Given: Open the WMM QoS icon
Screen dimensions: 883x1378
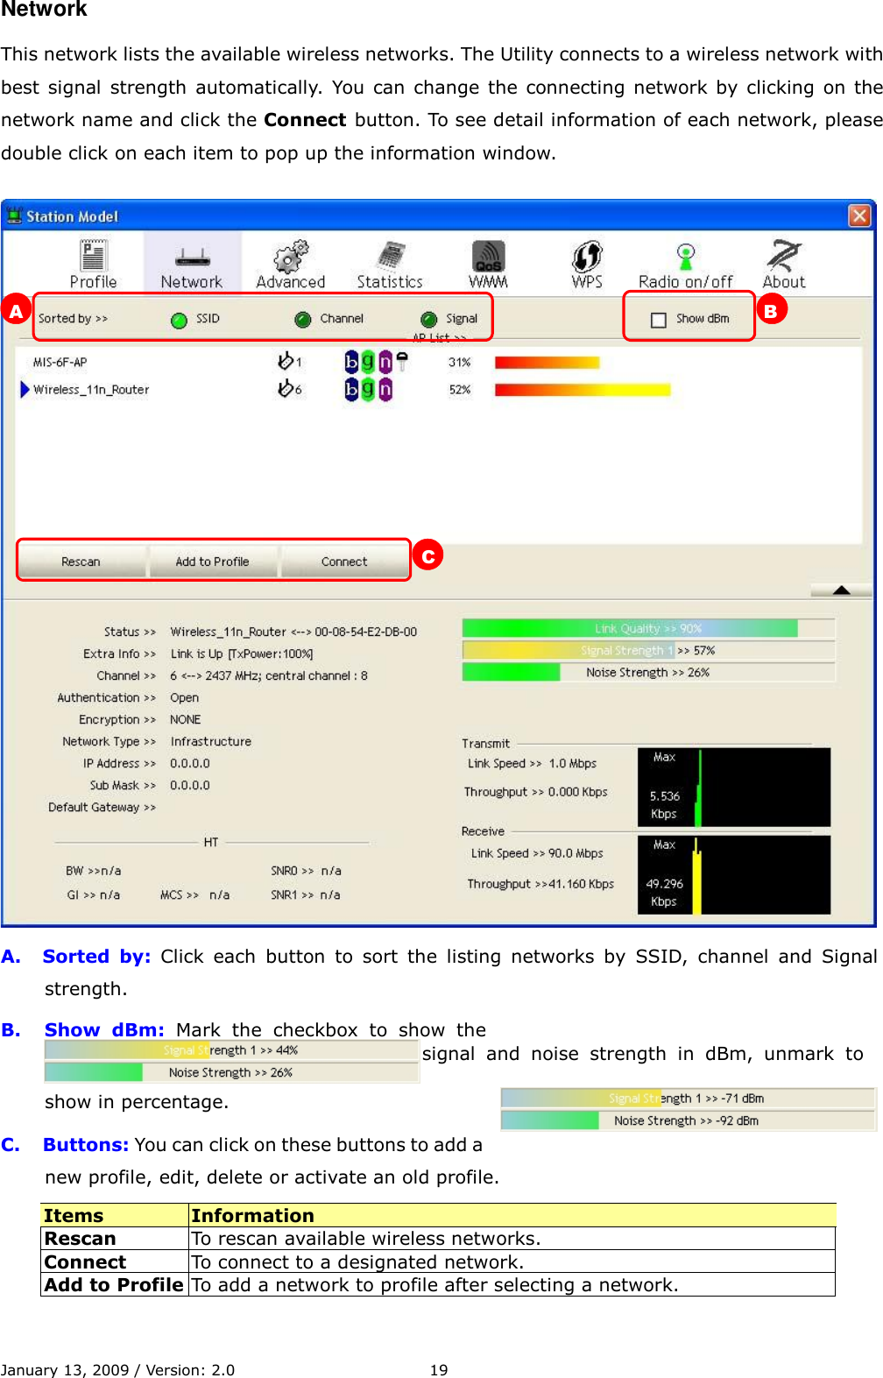Looking at the screenshot, I should pos(489,256).
